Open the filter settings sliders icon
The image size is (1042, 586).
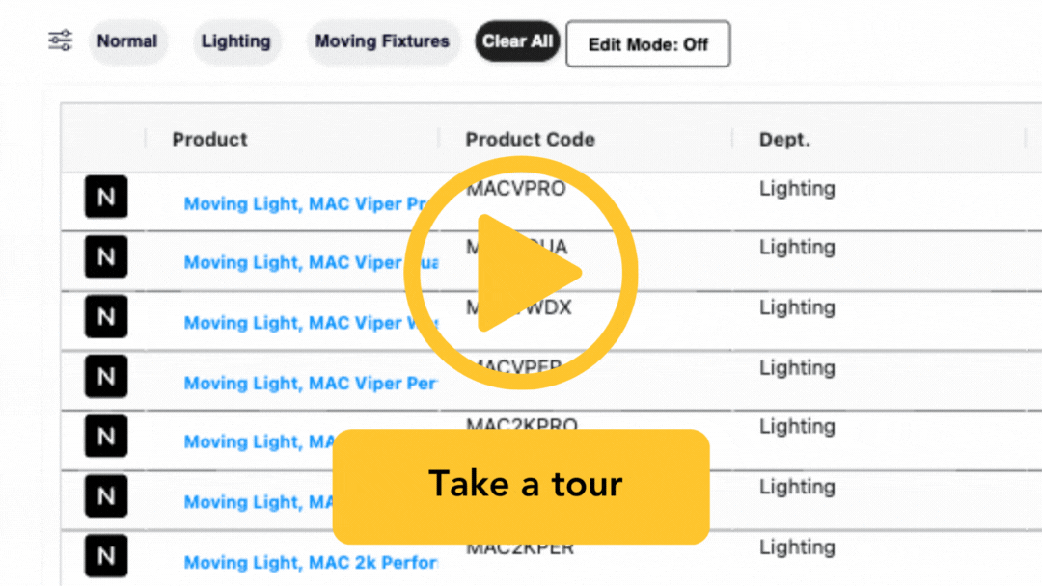click(59, 40)
